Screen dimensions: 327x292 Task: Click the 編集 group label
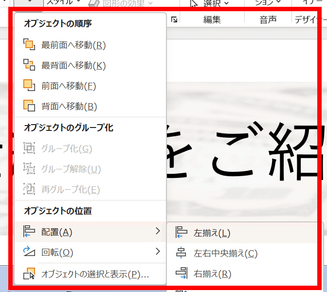(212, 19)
